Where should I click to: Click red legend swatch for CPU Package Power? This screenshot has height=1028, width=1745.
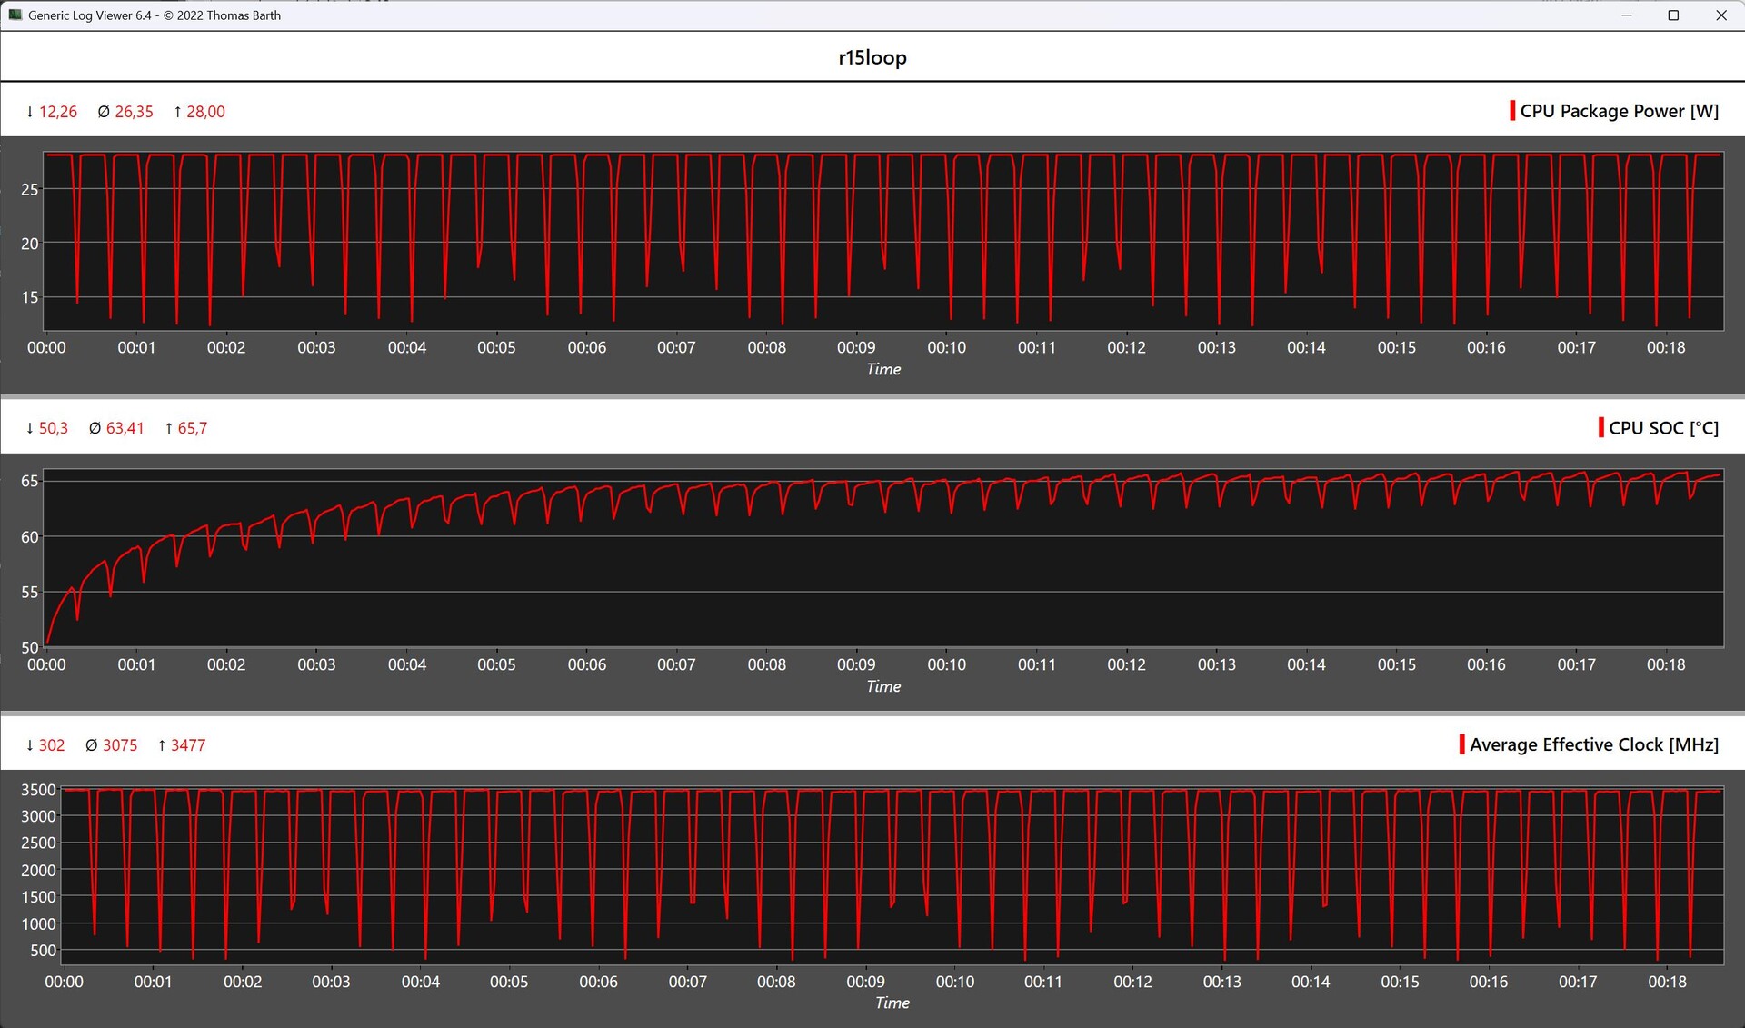[1512, 111]
